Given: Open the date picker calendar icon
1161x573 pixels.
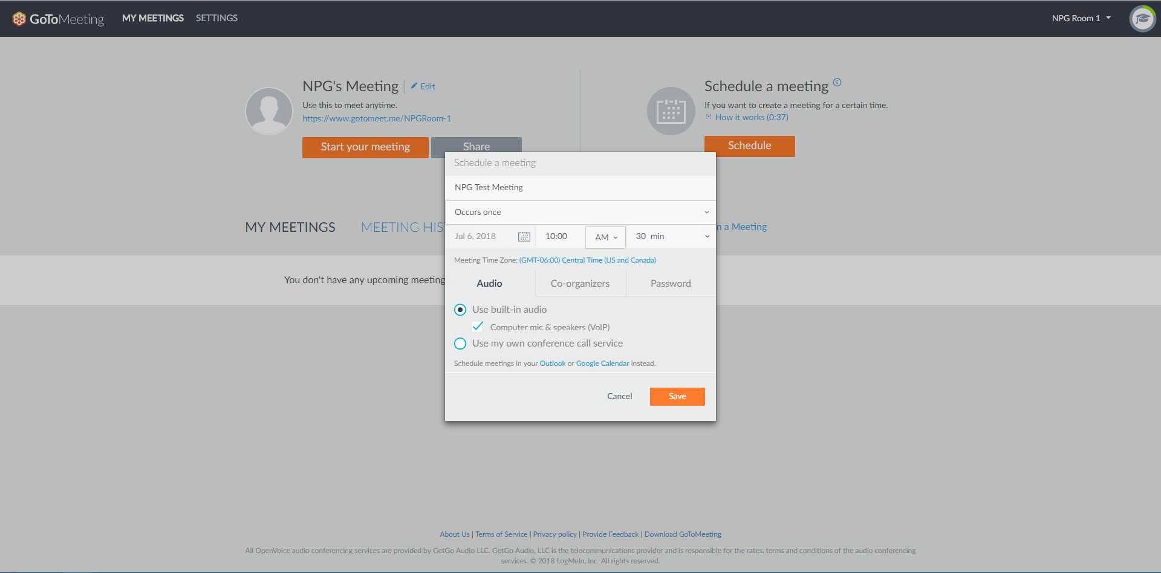Looking at the screenshot, I should coord(524,237).
